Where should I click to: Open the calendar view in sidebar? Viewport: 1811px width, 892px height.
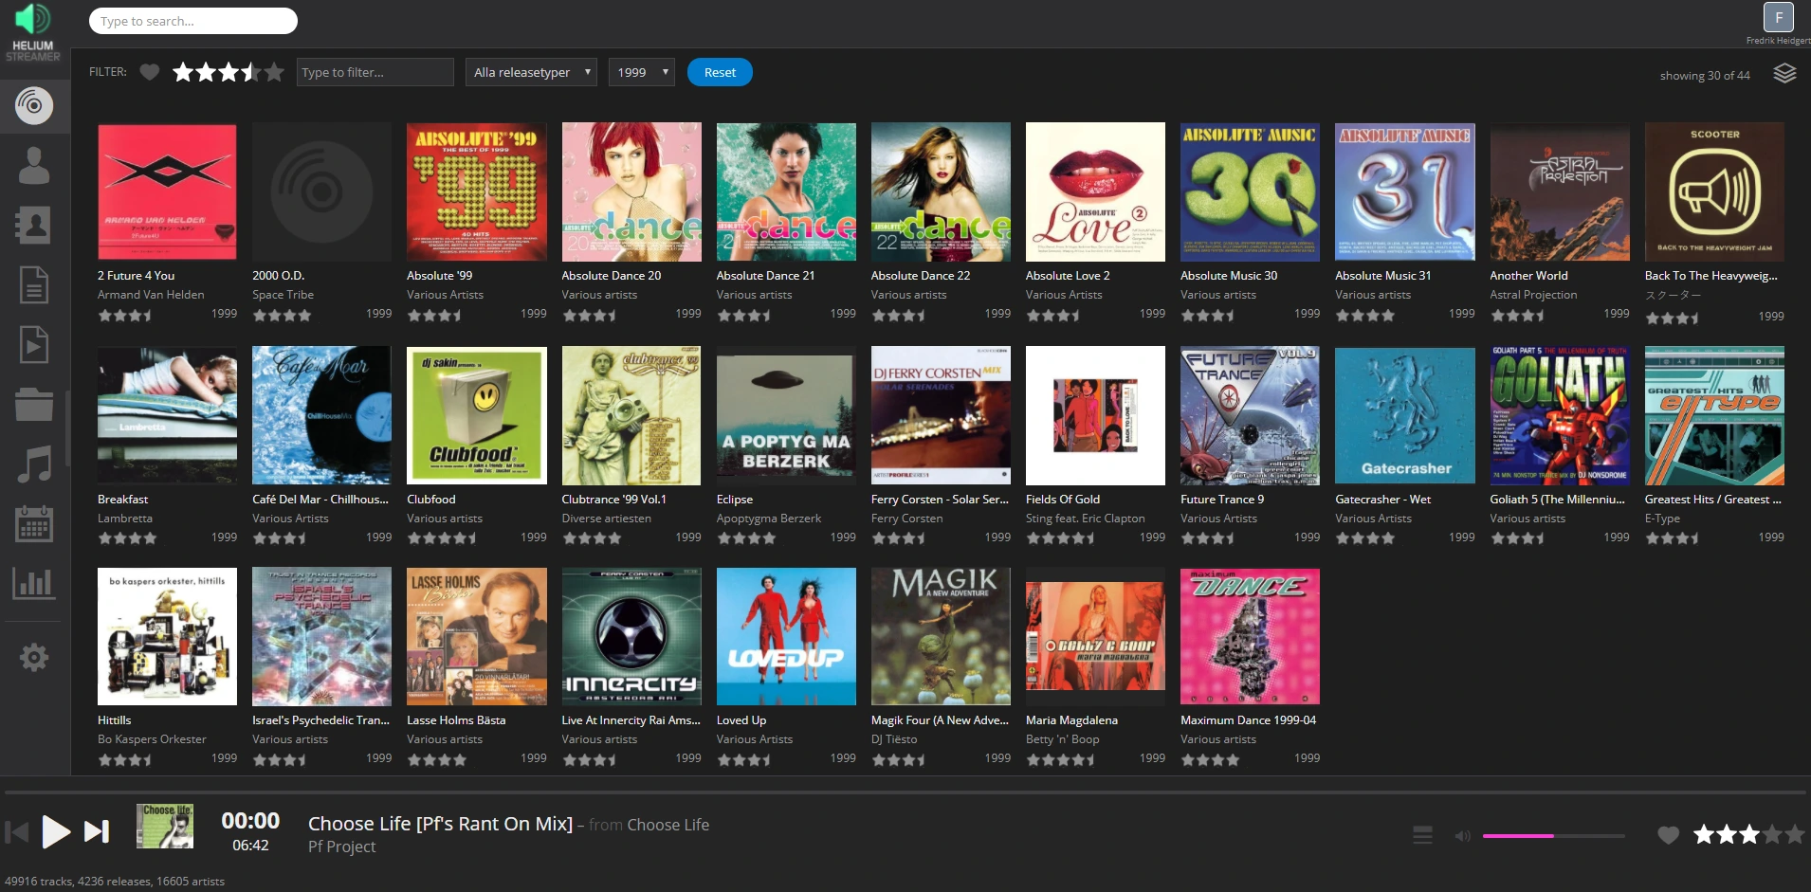34,523
